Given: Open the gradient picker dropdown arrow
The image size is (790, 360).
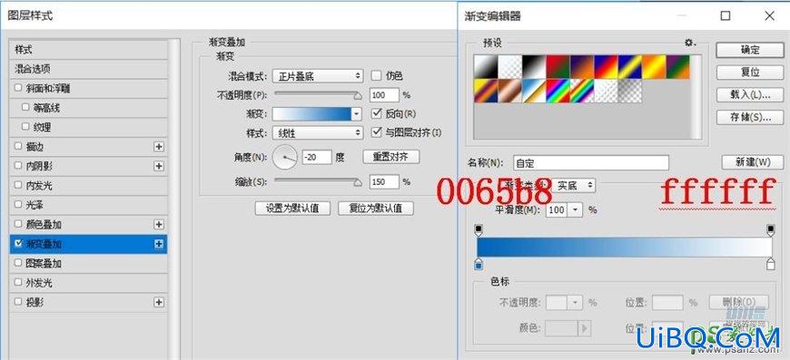Looking at the screenshot, I should tap(357, 114).
